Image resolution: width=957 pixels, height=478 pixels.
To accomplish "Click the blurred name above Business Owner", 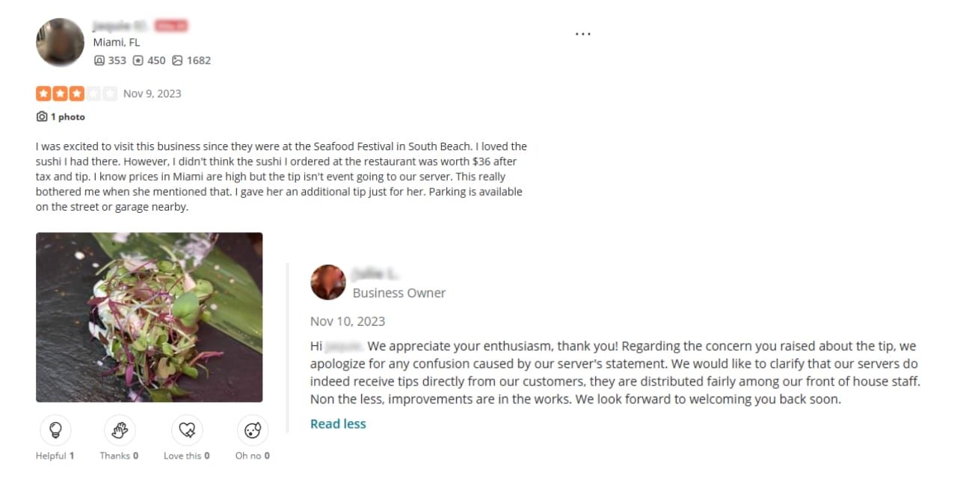I will 376,275.
